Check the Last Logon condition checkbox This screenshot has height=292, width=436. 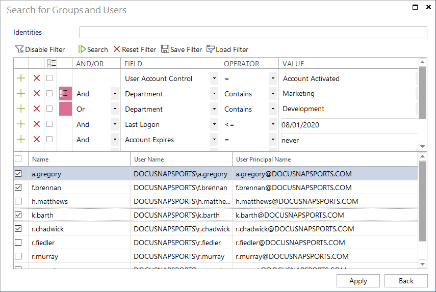[49, 124]
